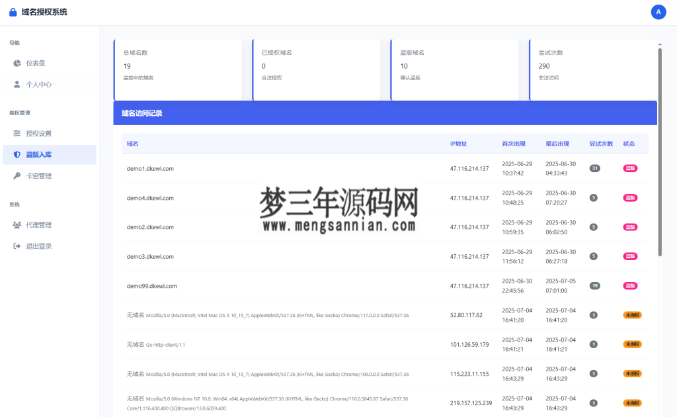Click the lock icon beside 域名授权系统
Viewport: 677px width, 417px height.
tap(11, 11)
